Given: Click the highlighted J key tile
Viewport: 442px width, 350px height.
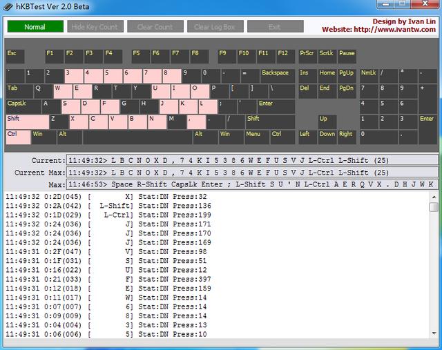Looking at the screenshot, I should [x=169, y=107].
